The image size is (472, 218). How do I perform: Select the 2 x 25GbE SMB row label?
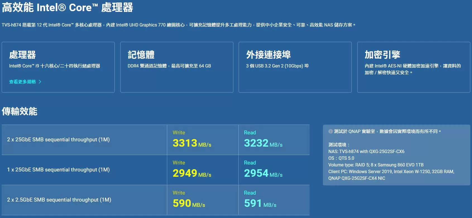point(58,140)
